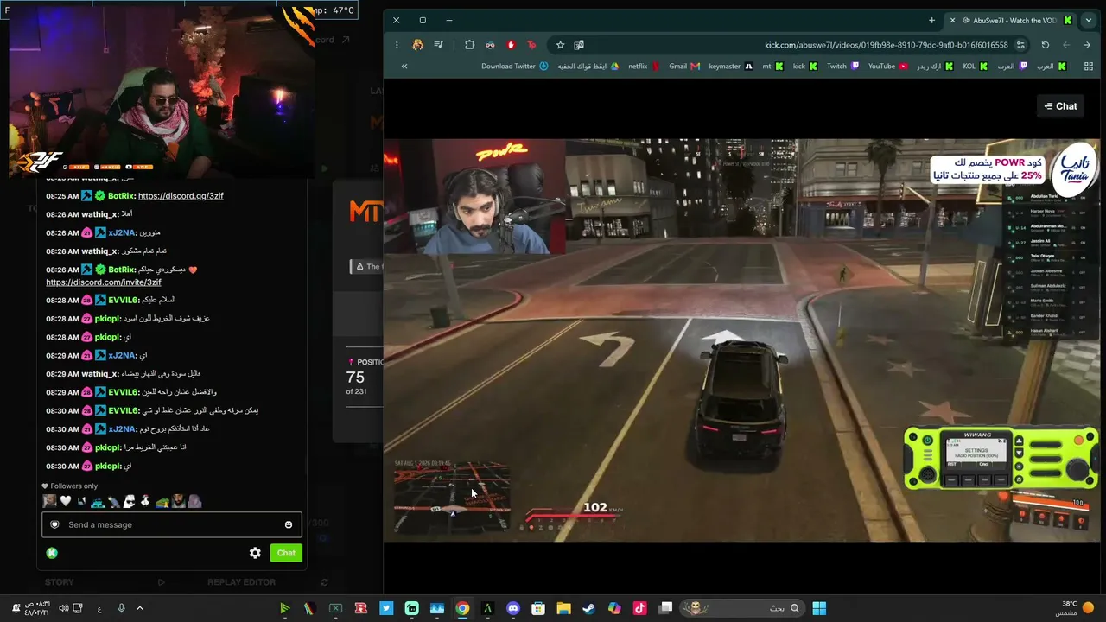This screenshot has height=622, width=1106.
Task: Open the translate icon in address bar
Action: pyautogui.click(x=579, y=45)
